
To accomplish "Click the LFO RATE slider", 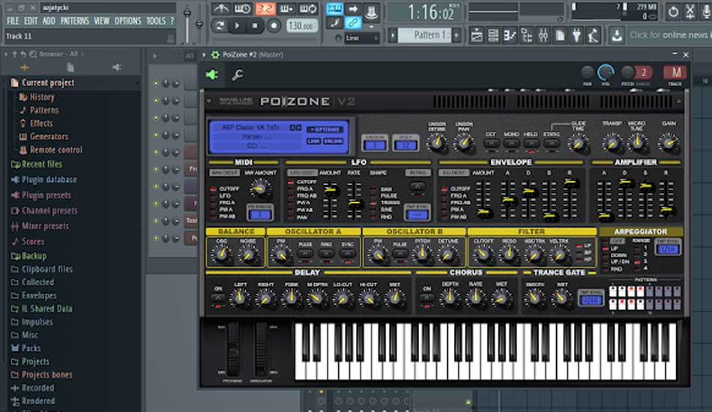I will [x=355, y=200].
